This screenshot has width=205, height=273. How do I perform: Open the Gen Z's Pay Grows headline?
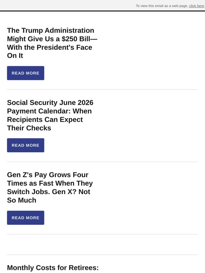click(x=50, y=188)
